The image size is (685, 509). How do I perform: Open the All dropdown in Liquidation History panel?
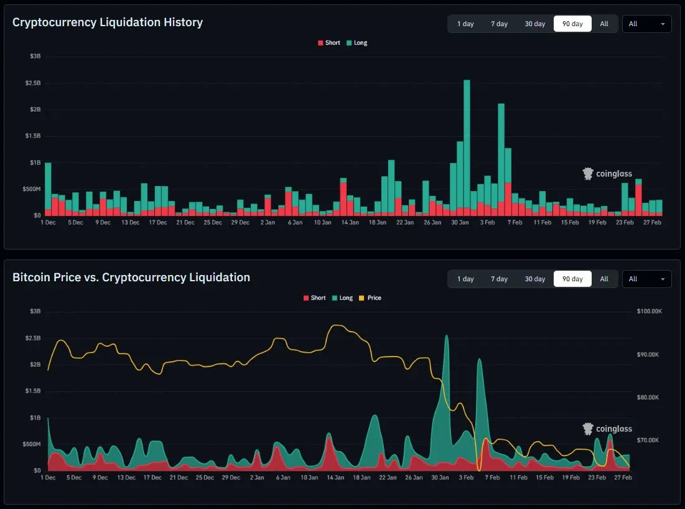(x=646, y=24)
